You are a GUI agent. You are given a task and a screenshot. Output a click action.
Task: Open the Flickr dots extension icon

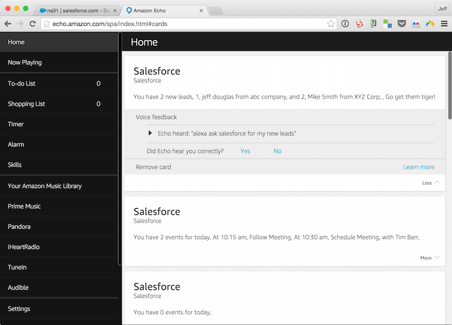click(x=416, y=24)
